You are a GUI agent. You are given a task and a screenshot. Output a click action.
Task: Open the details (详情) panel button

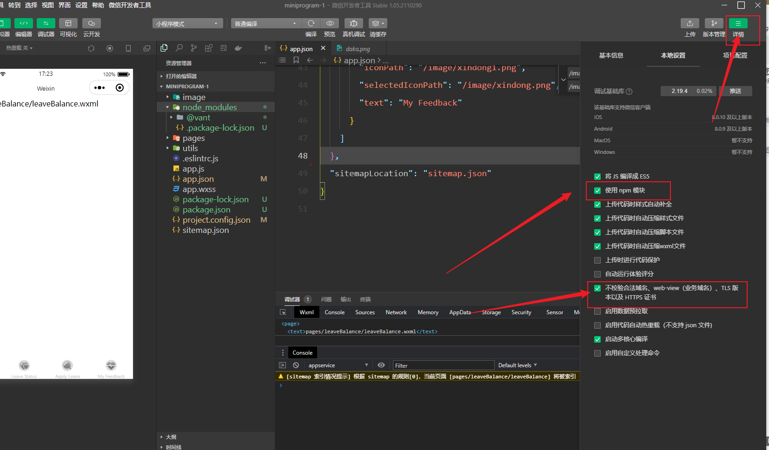click(738, 23)
